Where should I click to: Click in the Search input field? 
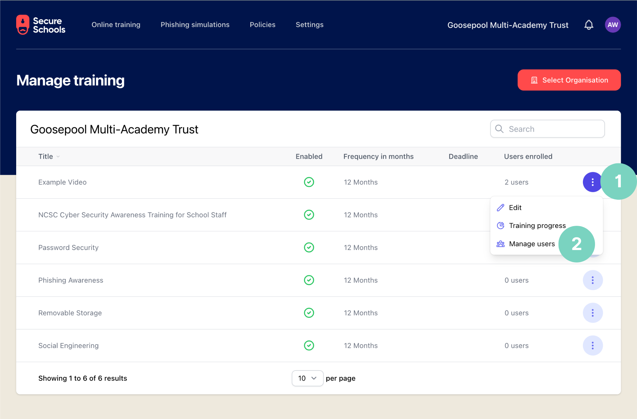coord(547,129)
